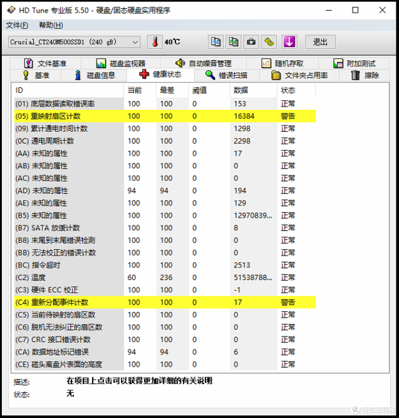Image resolution: width=399 pixels, height=418 pixels.
Task: Click the copy screenshot to clipboard icon
Action: (233, 42)
